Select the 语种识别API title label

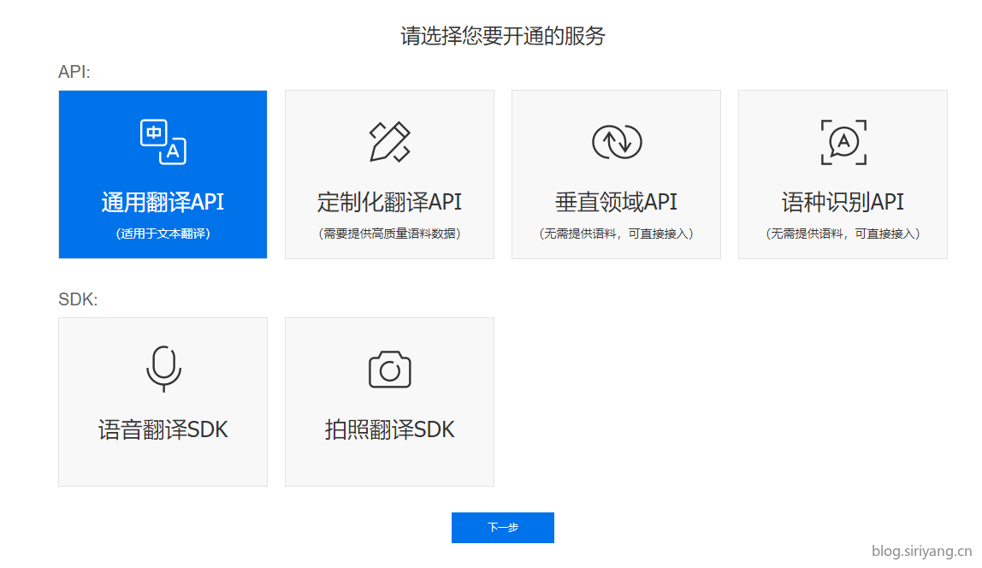pyautogui.click(x=843, y=202)
